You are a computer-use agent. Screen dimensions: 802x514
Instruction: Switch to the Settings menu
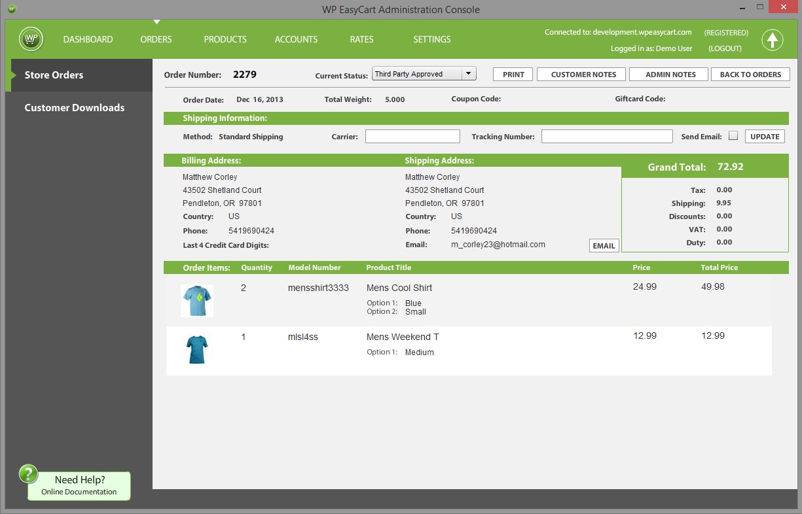[431, 39]
